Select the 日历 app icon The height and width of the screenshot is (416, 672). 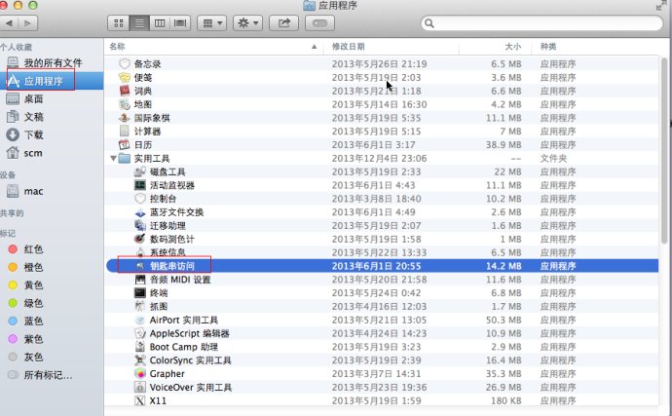[x=125, y=144]
